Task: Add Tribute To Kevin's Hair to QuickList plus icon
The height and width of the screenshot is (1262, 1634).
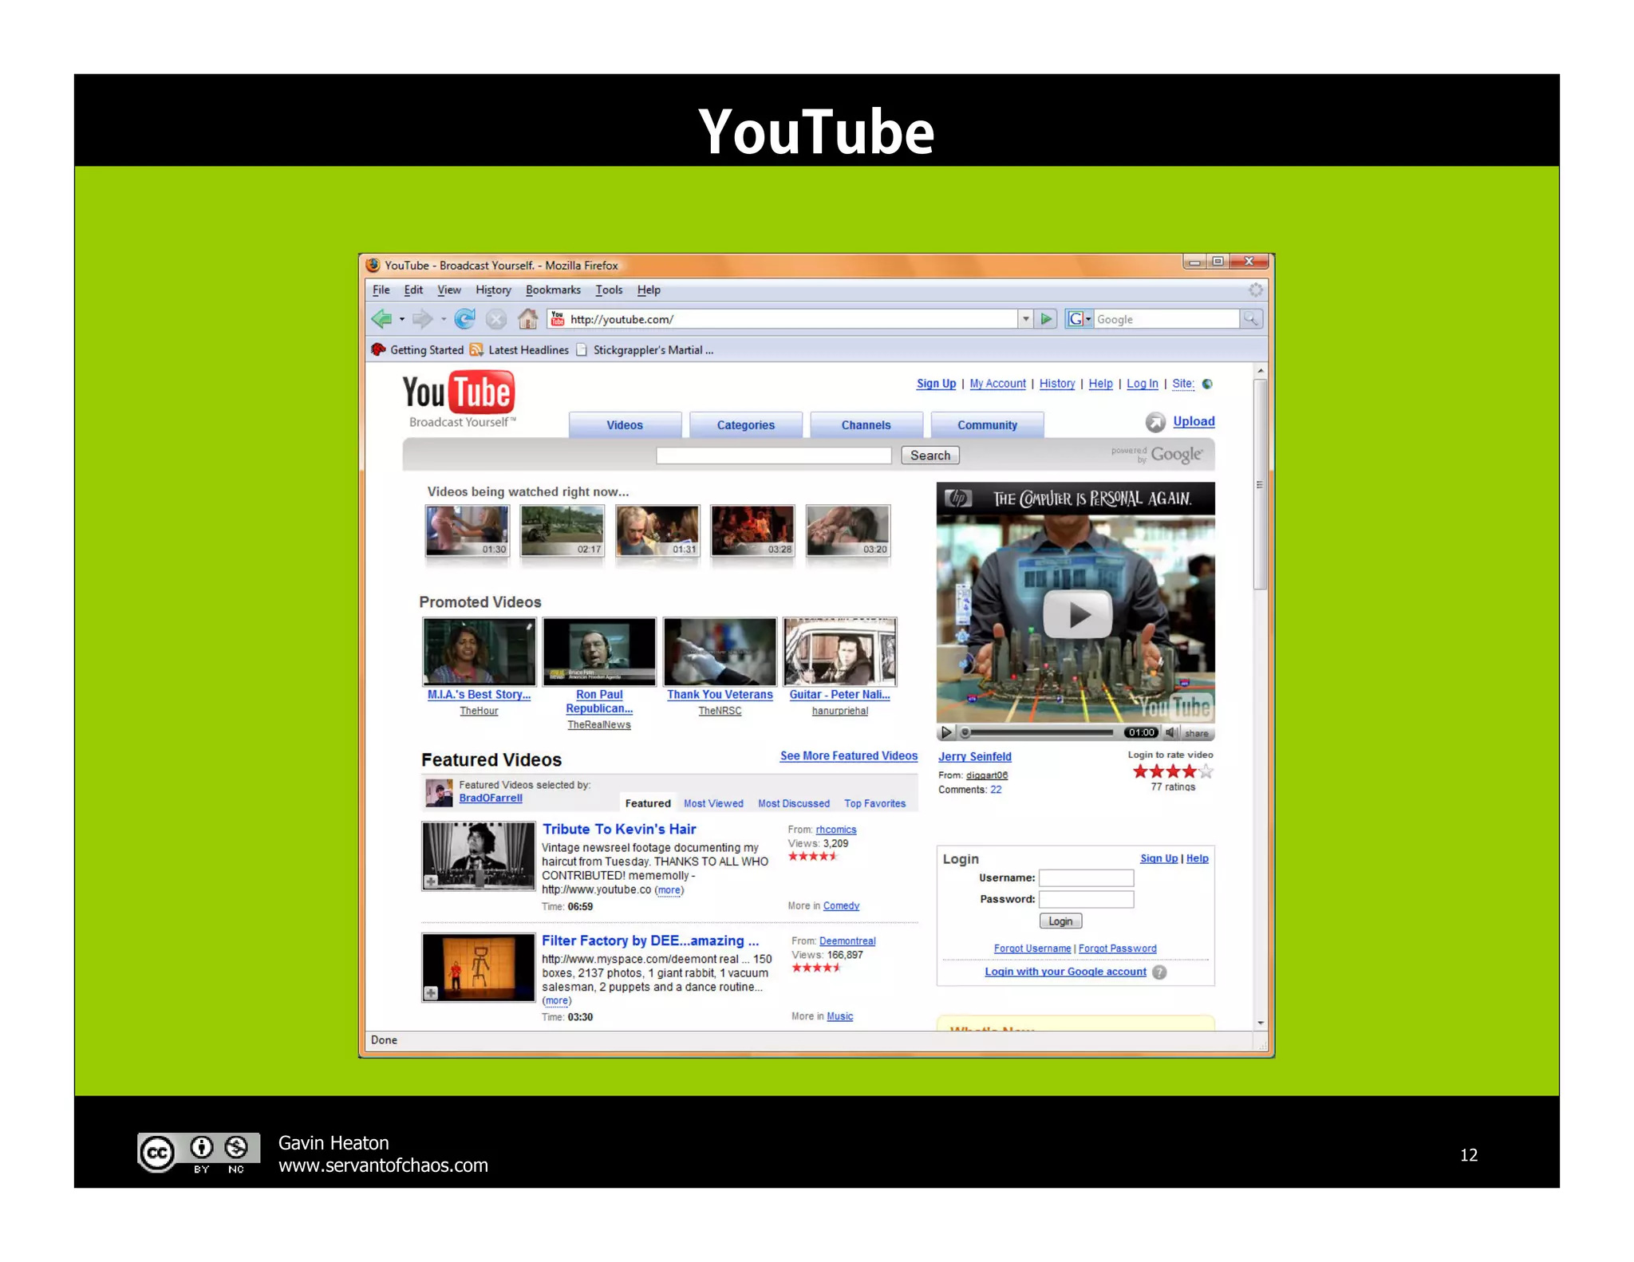Action: click(431, 881)
